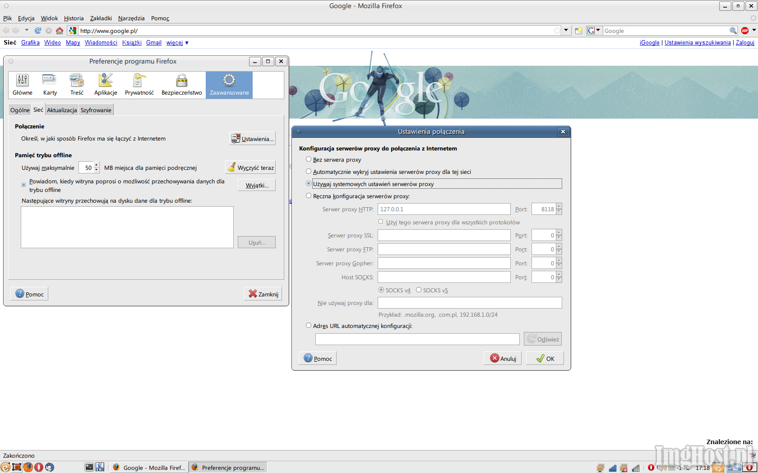Click the Ustawienia... connection button

[x=253, y=139]
